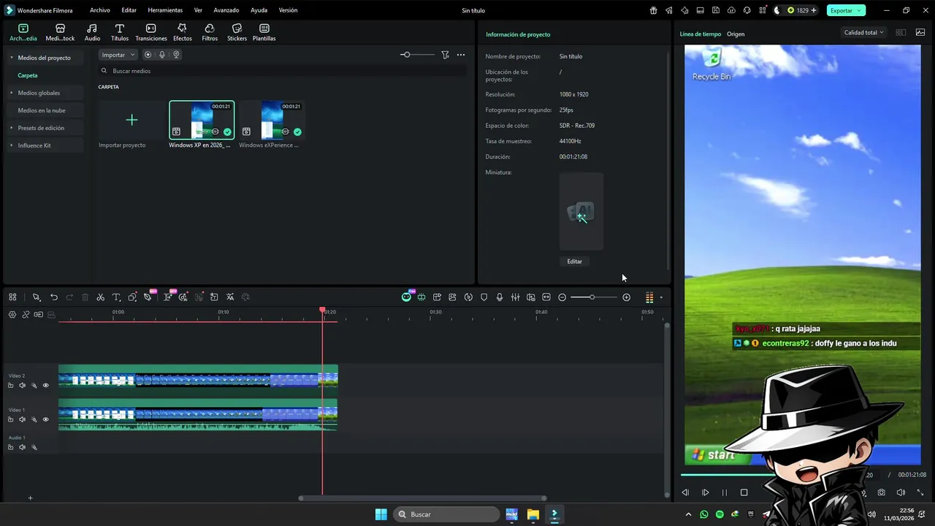Add a marker with the shield icon
The image size is (935, 526).
click(x=484, y=297)
